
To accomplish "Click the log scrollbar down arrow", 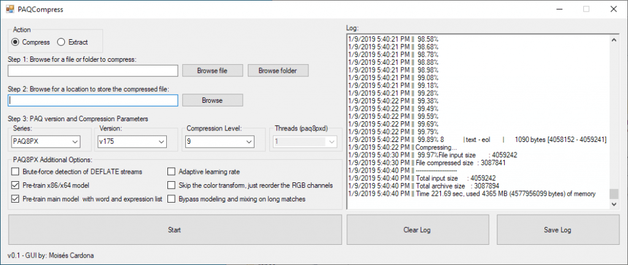I will 613,204.
